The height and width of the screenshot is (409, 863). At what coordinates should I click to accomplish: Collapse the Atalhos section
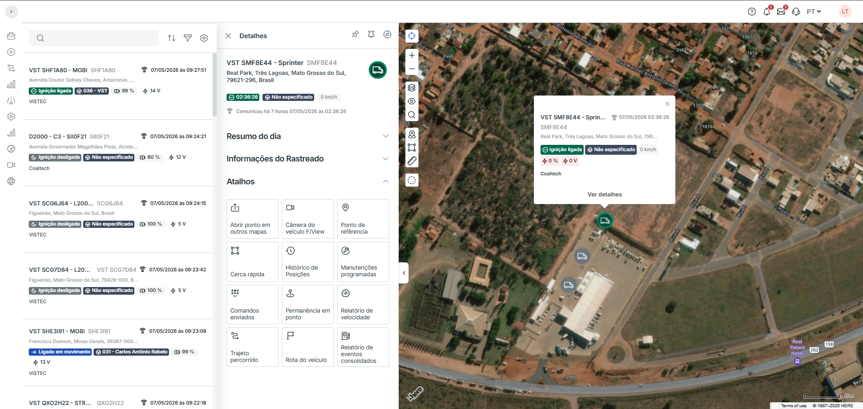[x=307, y=182]
